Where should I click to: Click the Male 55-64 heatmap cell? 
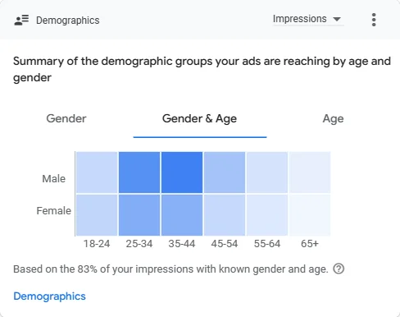pos(267,172)
